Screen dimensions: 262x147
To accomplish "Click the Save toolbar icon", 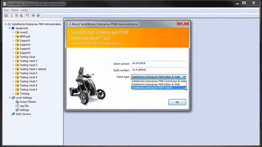I will [x=6, y=16].
